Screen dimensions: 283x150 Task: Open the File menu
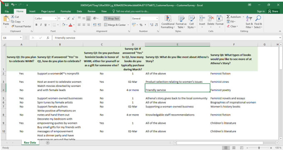[7, 11]
